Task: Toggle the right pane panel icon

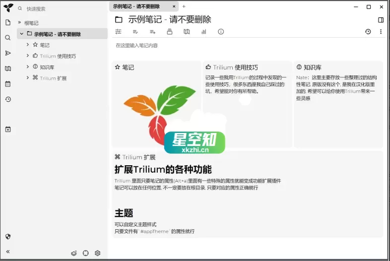Action: [x=381, y=20]
